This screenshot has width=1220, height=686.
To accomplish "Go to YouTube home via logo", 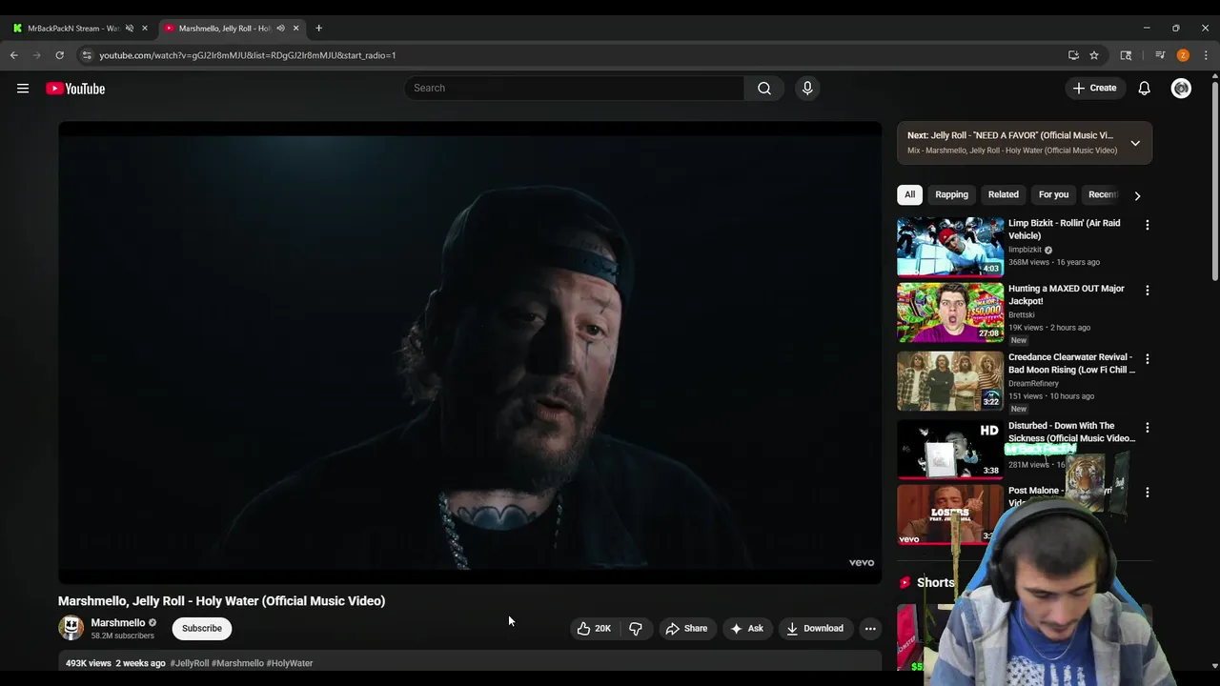I will coord(75,89).
